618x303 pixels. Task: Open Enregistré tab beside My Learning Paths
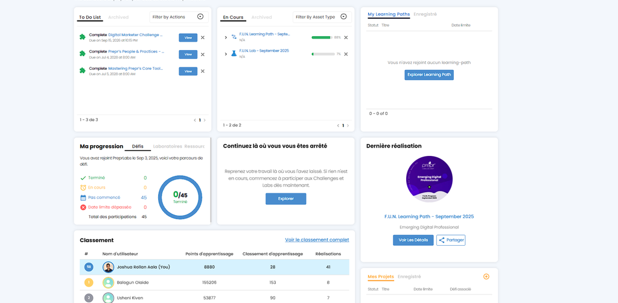pyautogui.click(x=425, y=14)
